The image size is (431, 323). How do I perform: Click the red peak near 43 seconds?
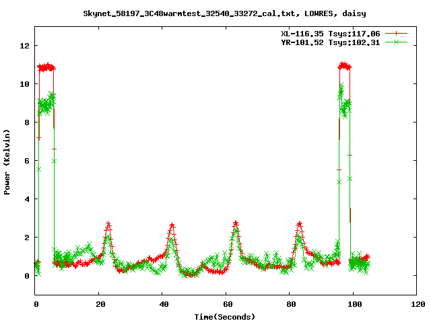pyautogui.click(x=172, y=225)
